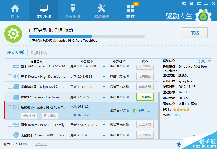Close the details panel with red X
217x149 pixels.
click(210, 61)
